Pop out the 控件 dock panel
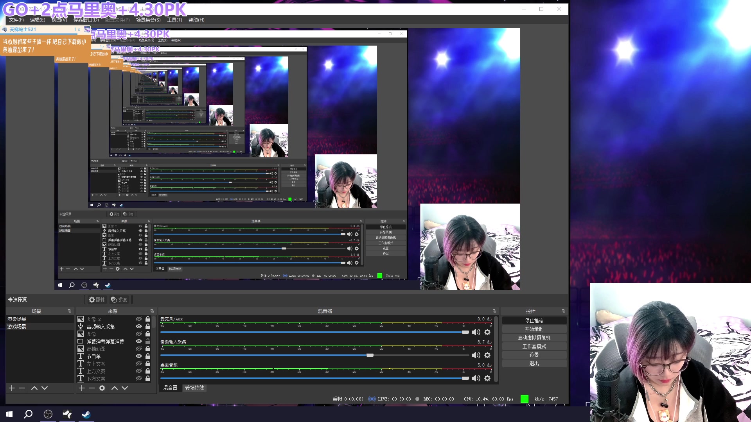The width and height of the screenshot is (751, 422). pyautogui.click(x=564, y=311)
